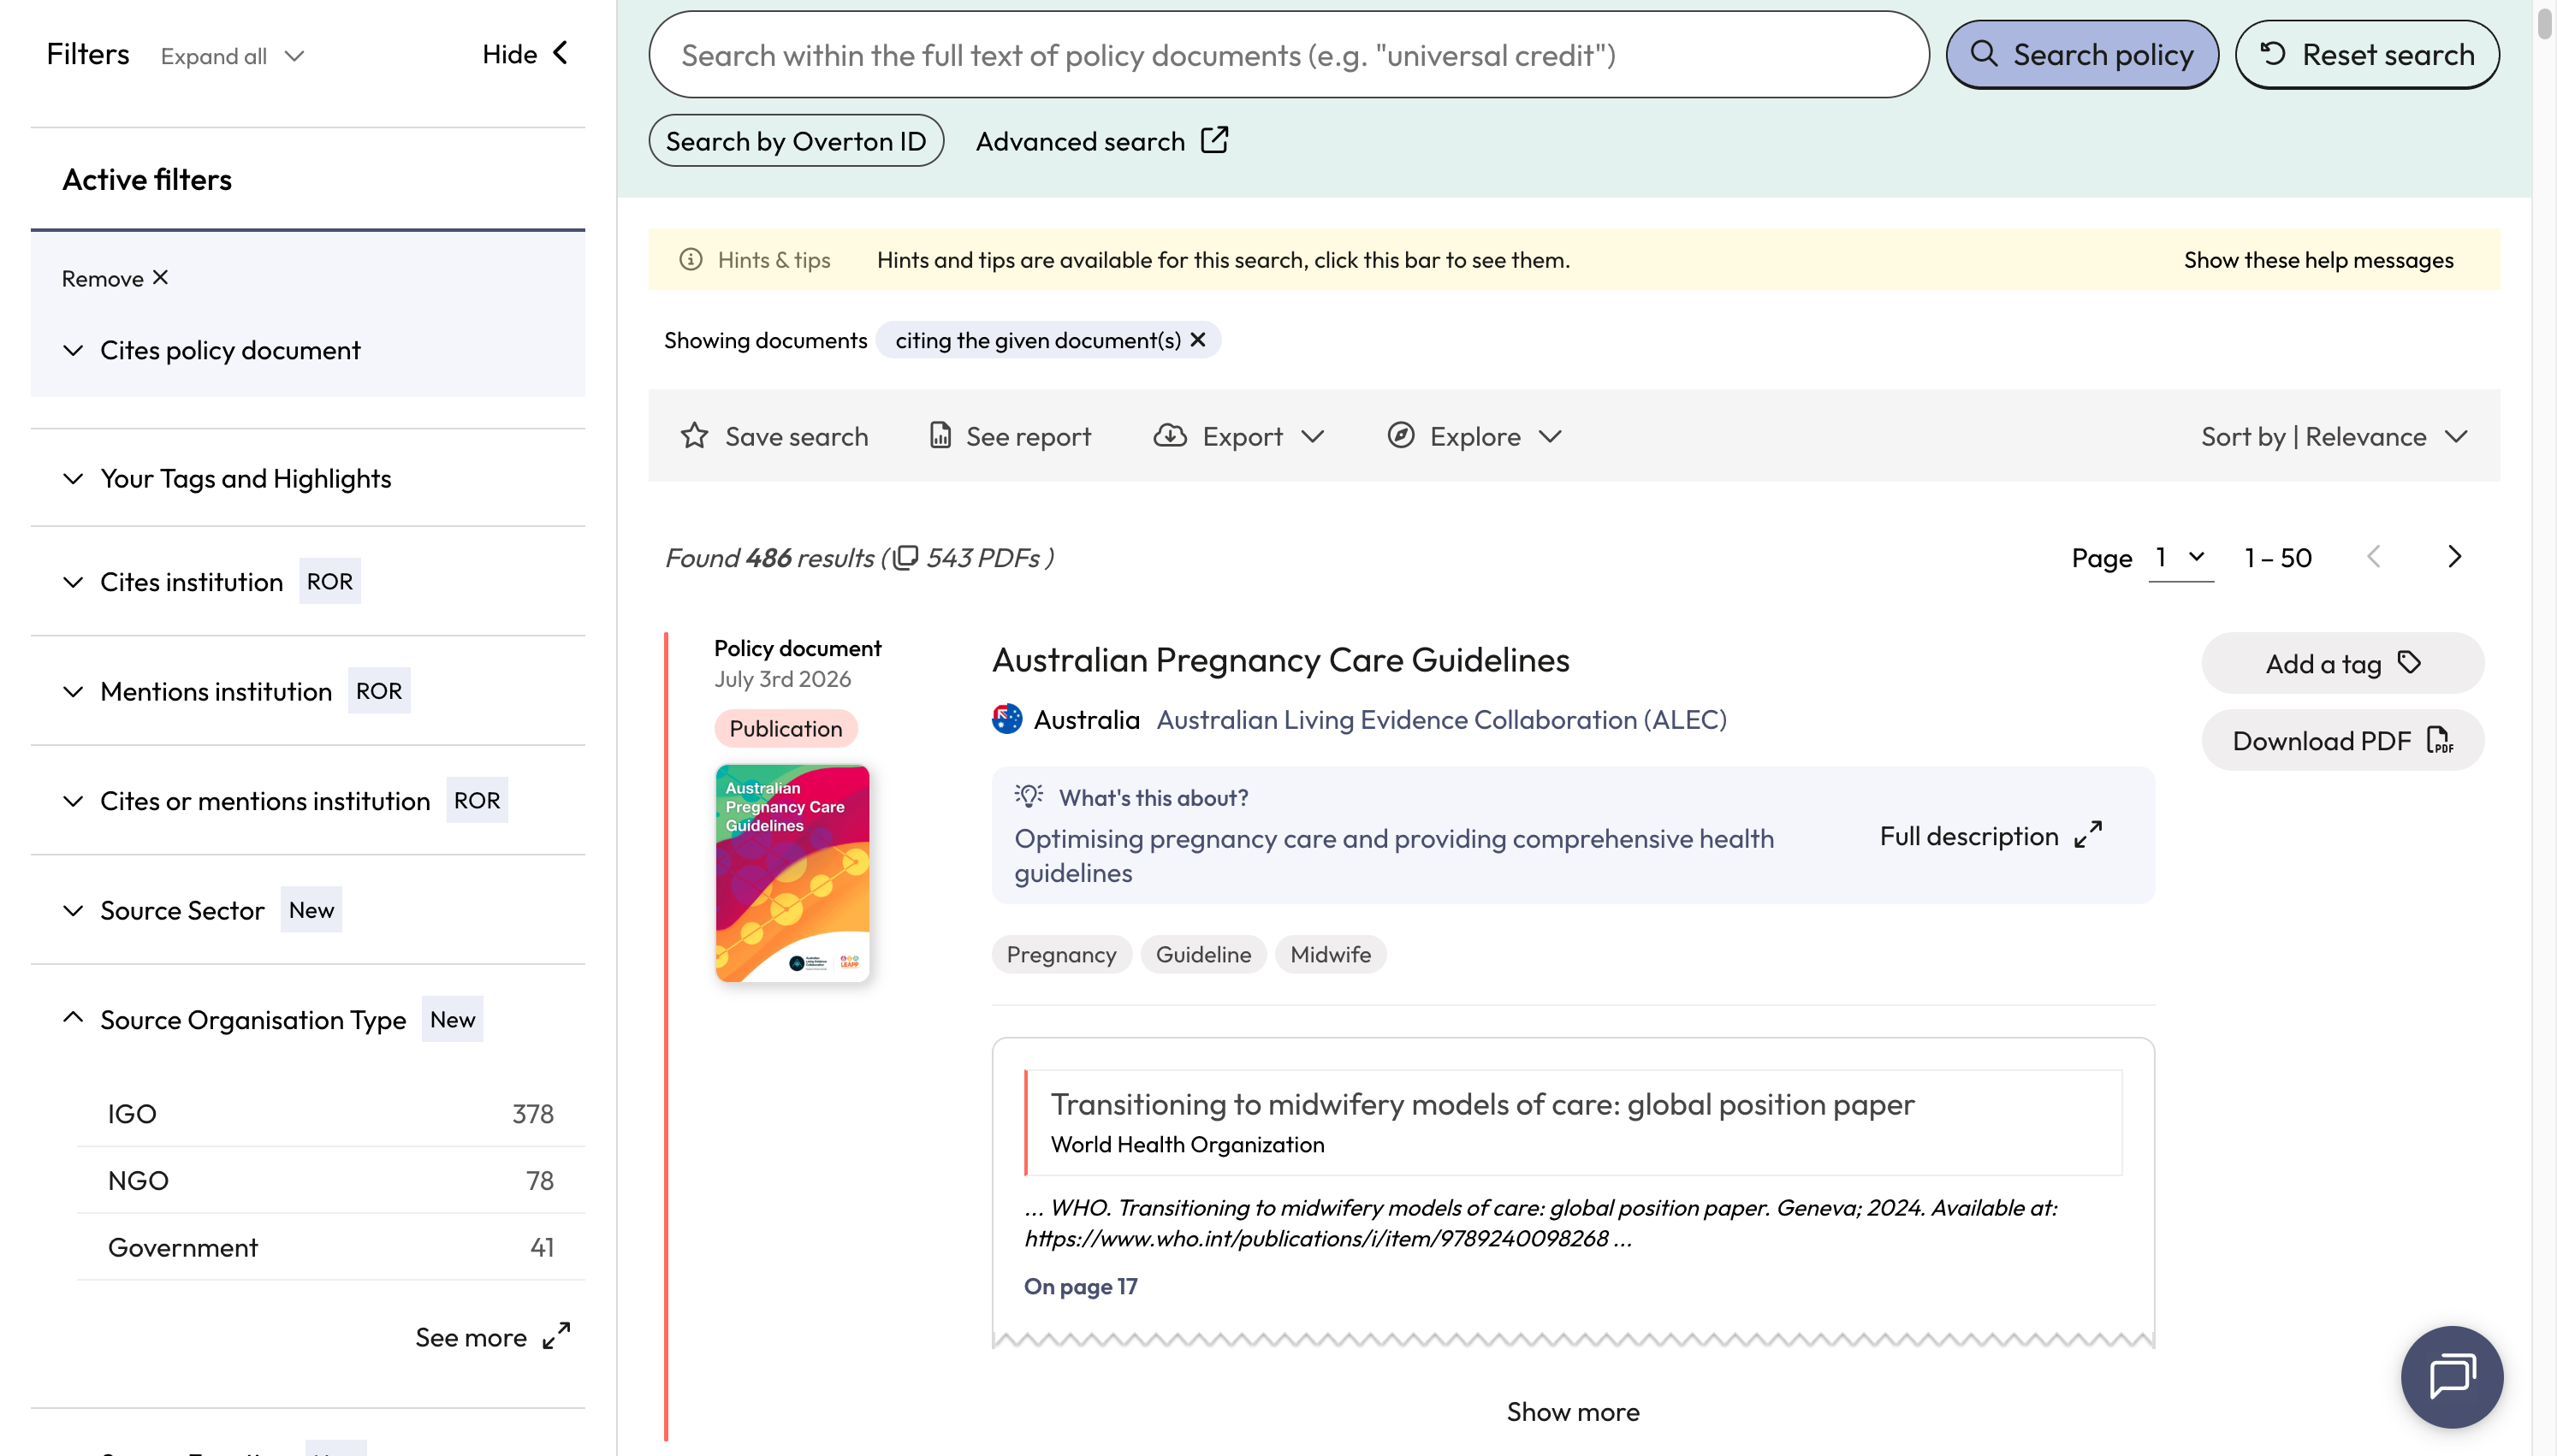Click the Reset search button

2367,54
